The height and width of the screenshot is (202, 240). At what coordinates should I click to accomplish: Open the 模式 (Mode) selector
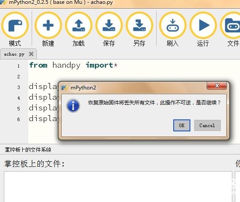(15, 29)
